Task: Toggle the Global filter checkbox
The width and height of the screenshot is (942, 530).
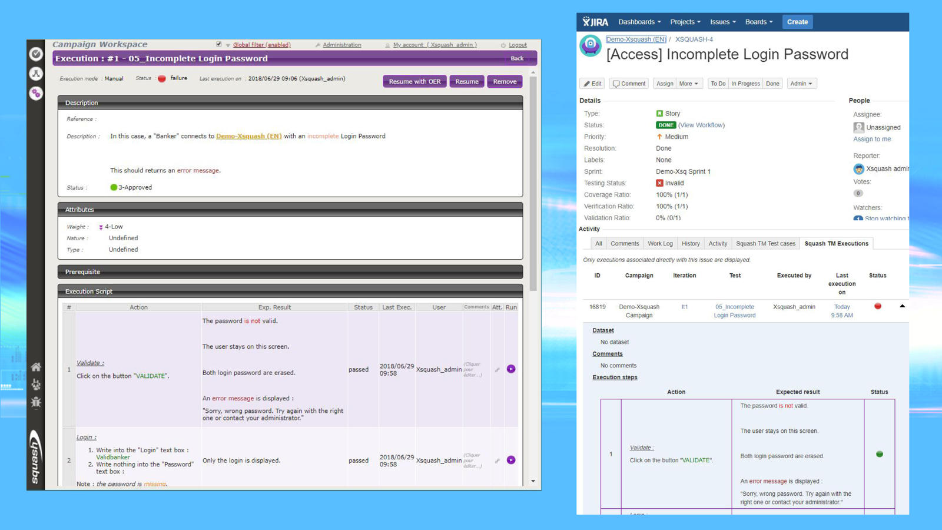Action: tap(219, 44)
